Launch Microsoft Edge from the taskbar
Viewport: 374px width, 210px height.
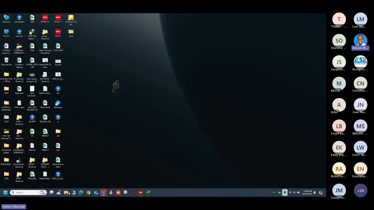(x=81, y=192)
